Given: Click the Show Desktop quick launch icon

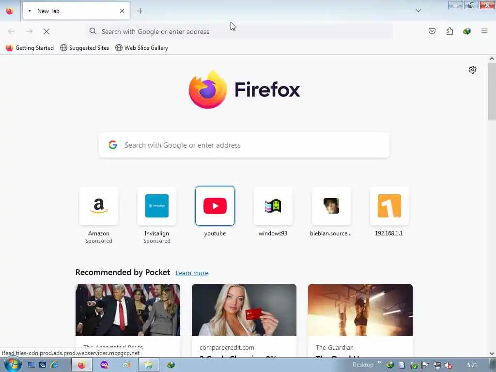Looking at the screenshot, I should pyautogui.click(x=31, y=365).
